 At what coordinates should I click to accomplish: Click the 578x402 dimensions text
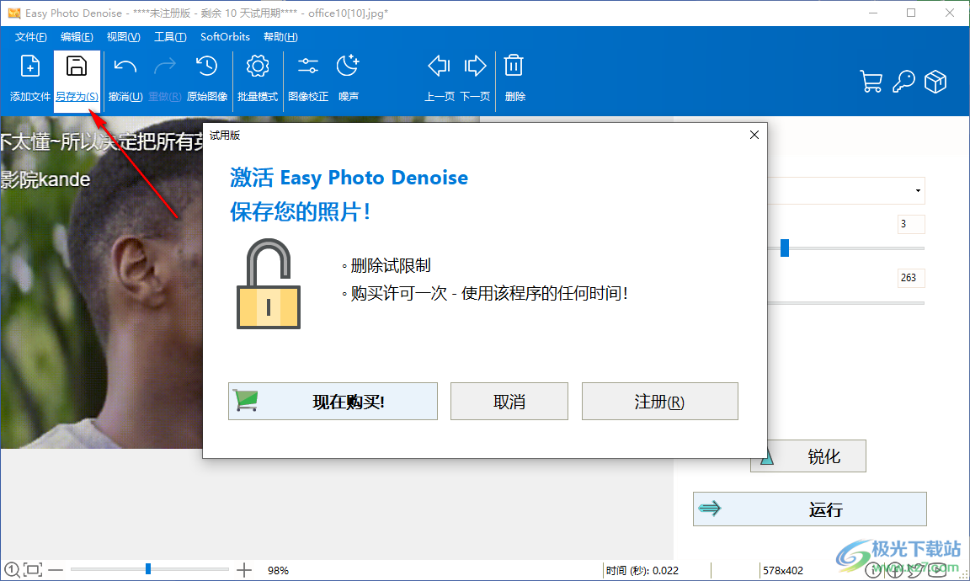(782, 571)
